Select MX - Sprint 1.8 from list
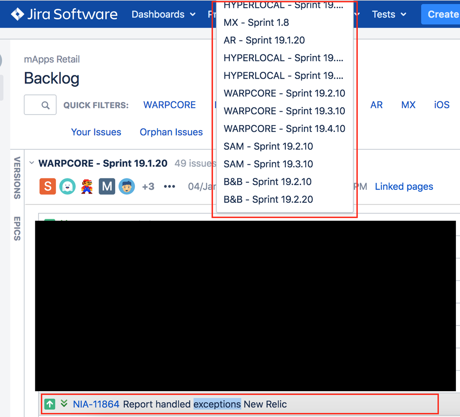This screenshot has height=417, width=460. click(285, 23)
